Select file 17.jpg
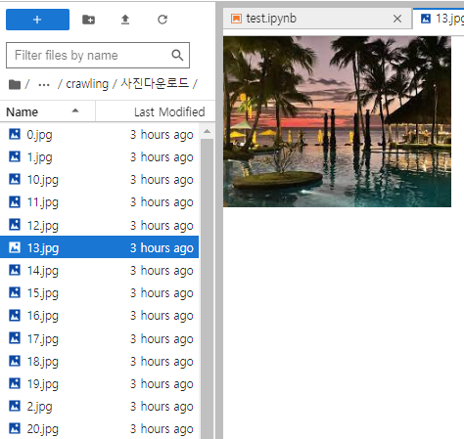This screenshot has height=439, width=464. (99, 338)
